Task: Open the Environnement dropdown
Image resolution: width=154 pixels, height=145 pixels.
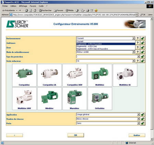Action: pos(106,38)
